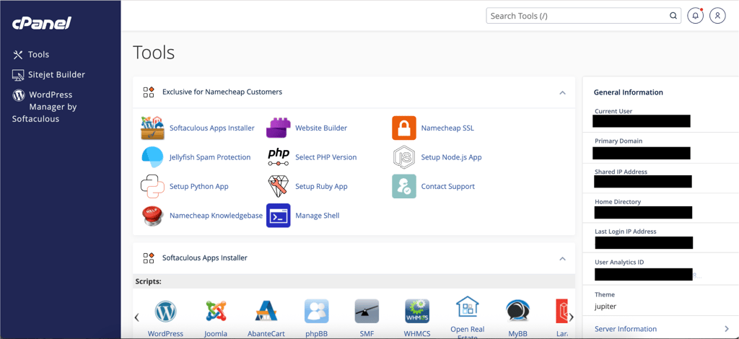Select the Joomla script icon
The width and height of the screenshot is (739, 339).
216,311
